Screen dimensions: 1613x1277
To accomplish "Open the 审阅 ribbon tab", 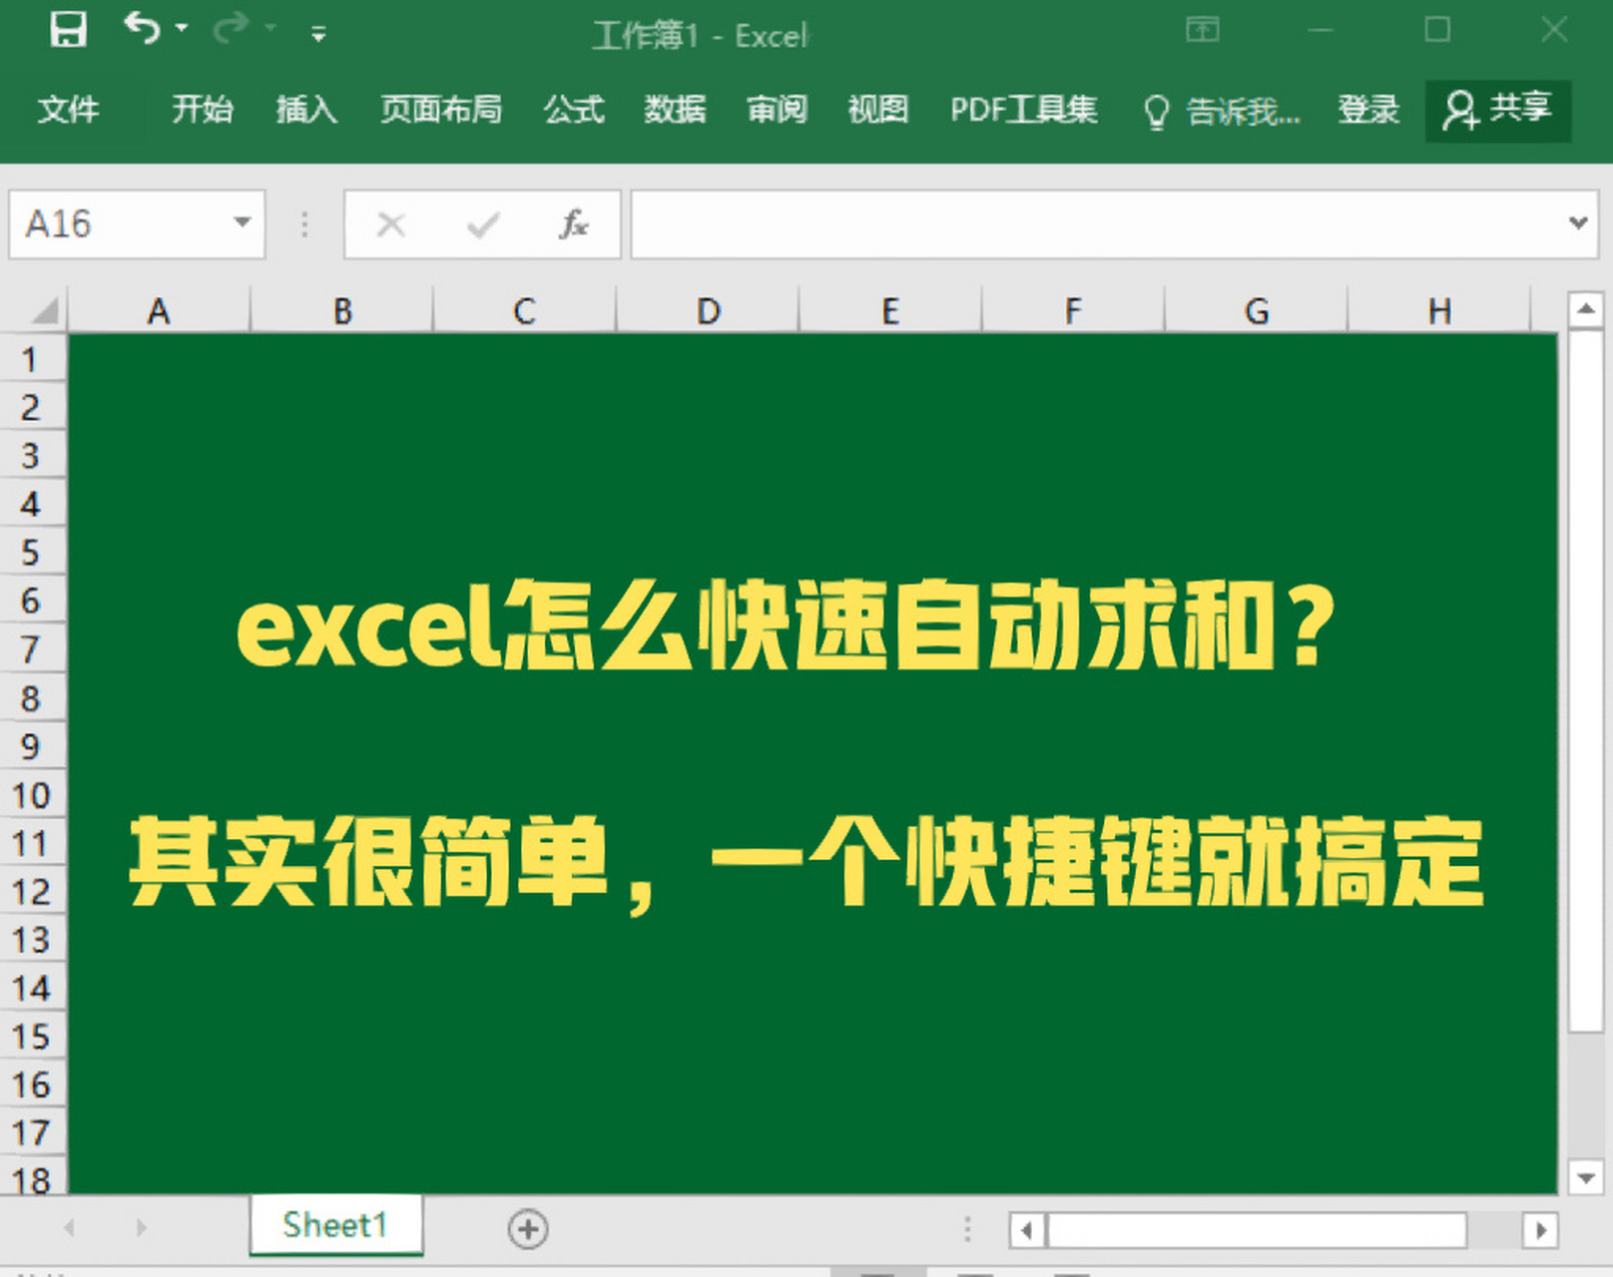I will (x=777, y=109).
